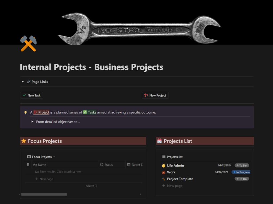This screenshot has width=273, height=204.
Task: Open the Life Admin project via its face icon
Action: point(164,165)
